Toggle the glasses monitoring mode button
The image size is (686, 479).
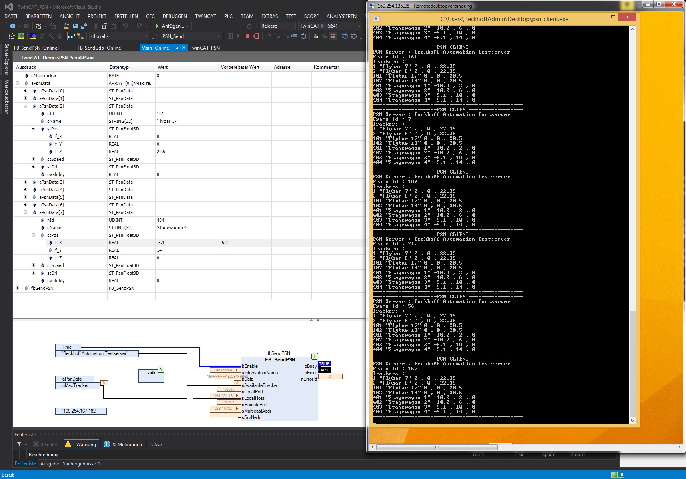pyautogui.click(x=71, y=36)
